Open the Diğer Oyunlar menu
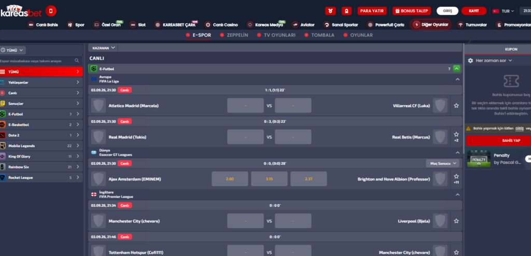Screen dimensions: 531x256 pyautogui.click(x=430, y=25)
